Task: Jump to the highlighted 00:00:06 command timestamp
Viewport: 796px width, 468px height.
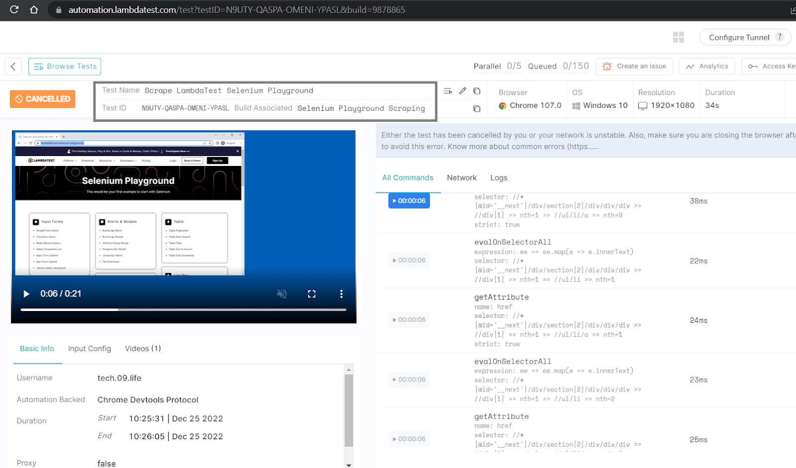Action: click(x=409, y=201)
